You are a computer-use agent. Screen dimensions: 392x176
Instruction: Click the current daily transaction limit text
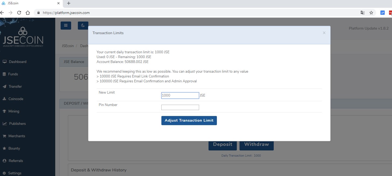[x=133, y=52]
